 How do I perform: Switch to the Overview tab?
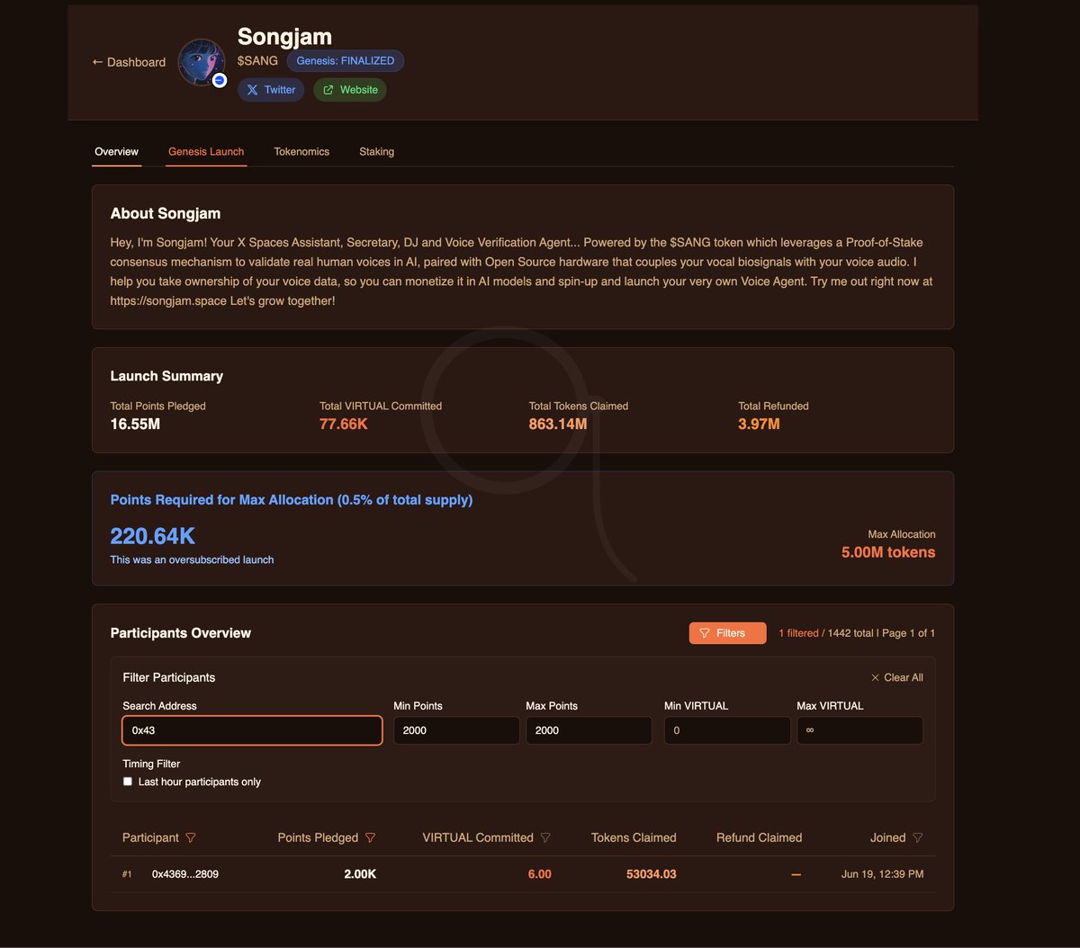[x=117, y=151]
